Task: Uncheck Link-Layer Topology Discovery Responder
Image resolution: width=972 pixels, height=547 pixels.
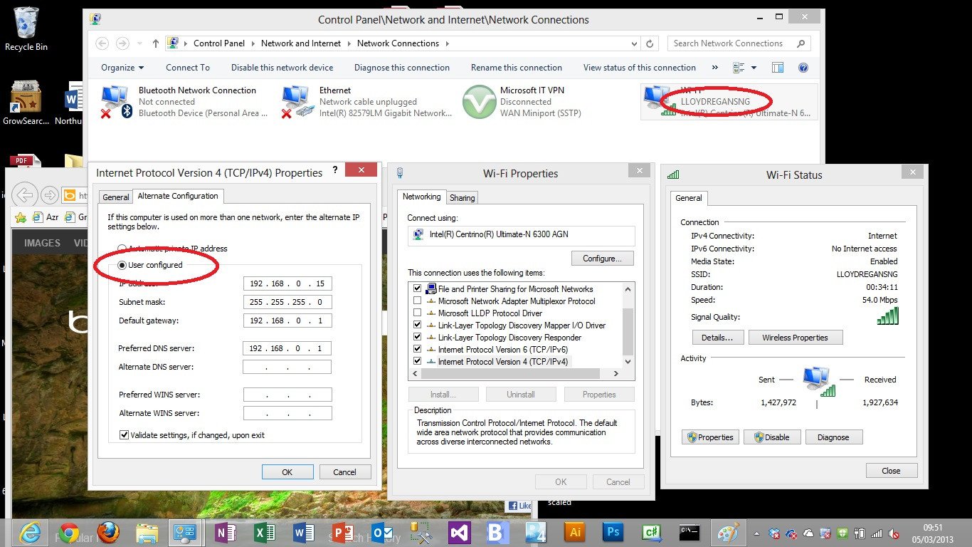Action: (x=418, y=338)
